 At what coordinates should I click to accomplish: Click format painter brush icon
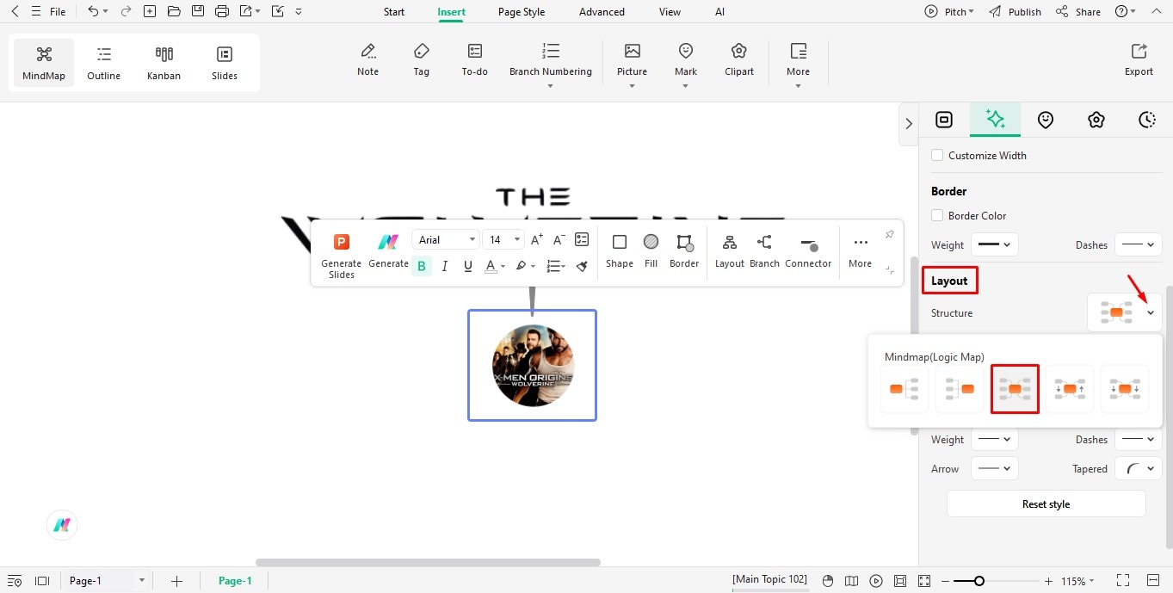pyautogui.click(x=582, y=266)
